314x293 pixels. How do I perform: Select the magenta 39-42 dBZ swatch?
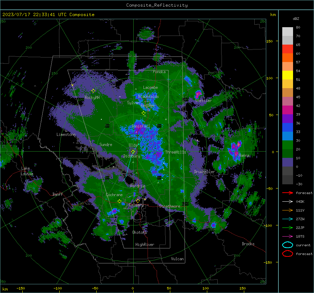point(287,110)
